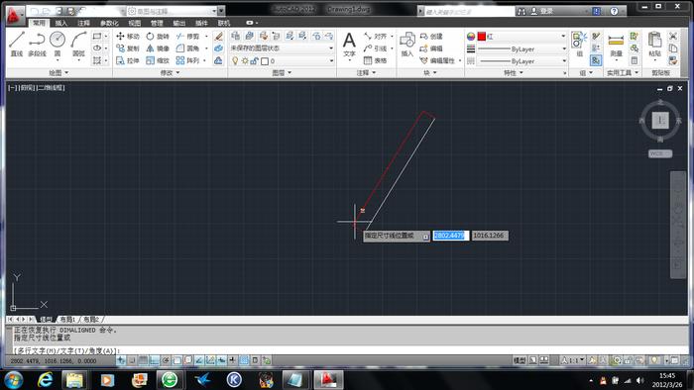Switch to the 布局2 layout tab

(91, 319)
